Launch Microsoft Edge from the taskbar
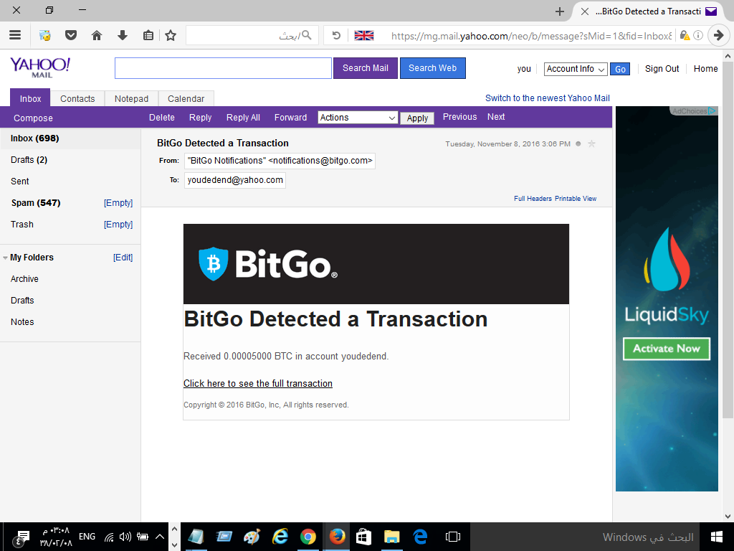The height and width of the screenshot is (551, 734). click(420, 537)
